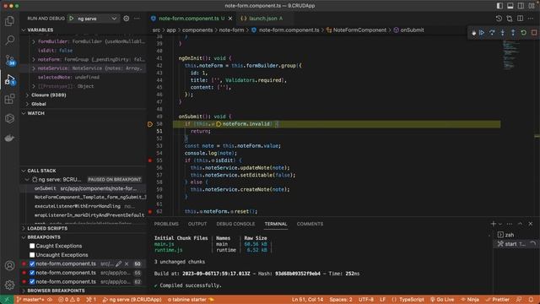Open Run and Debug view icon

(x=9, y=79)
